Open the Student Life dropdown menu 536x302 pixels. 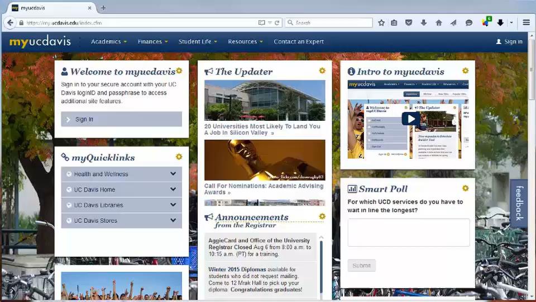[x=198, y=41]
